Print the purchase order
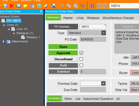The height and width of the screenshot is (106, 139). [54, 6]
